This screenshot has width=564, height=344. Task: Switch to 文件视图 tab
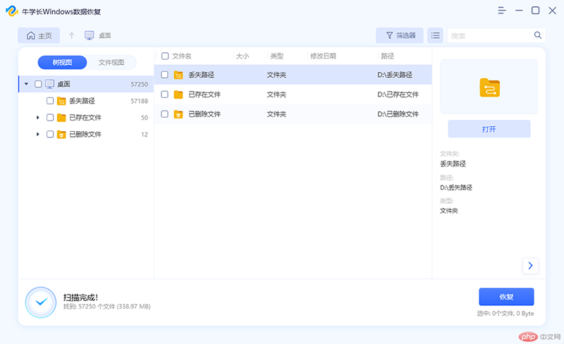[x=111, y=63]
